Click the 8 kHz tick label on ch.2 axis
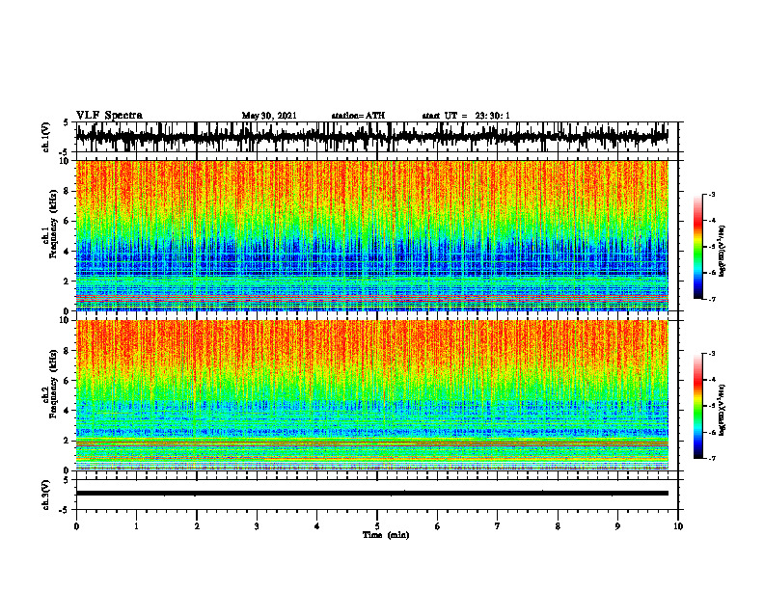 (x=67, y=351)
